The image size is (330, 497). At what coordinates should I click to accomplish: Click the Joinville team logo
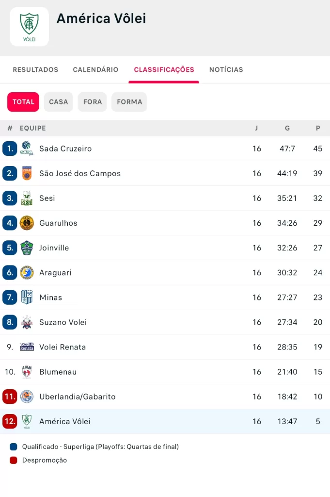pos(27,248)
